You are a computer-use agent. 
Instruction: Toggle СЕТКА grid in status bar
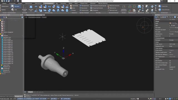[x=15, y=99]
